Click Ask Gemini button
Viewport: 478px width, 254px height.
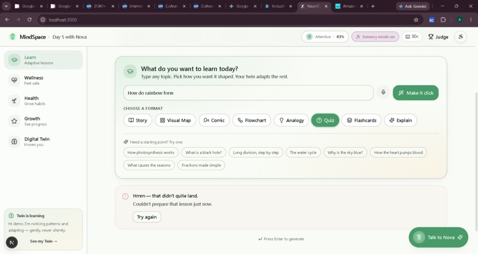412,6
